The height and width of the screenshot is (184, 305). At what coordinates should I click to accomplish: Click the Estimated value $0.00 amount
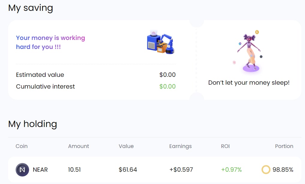(167, 75)
